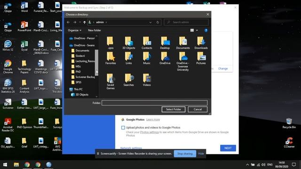Go back with the back arrow
The height and width of the screenshot is (169, 301).
coord(68,22)
